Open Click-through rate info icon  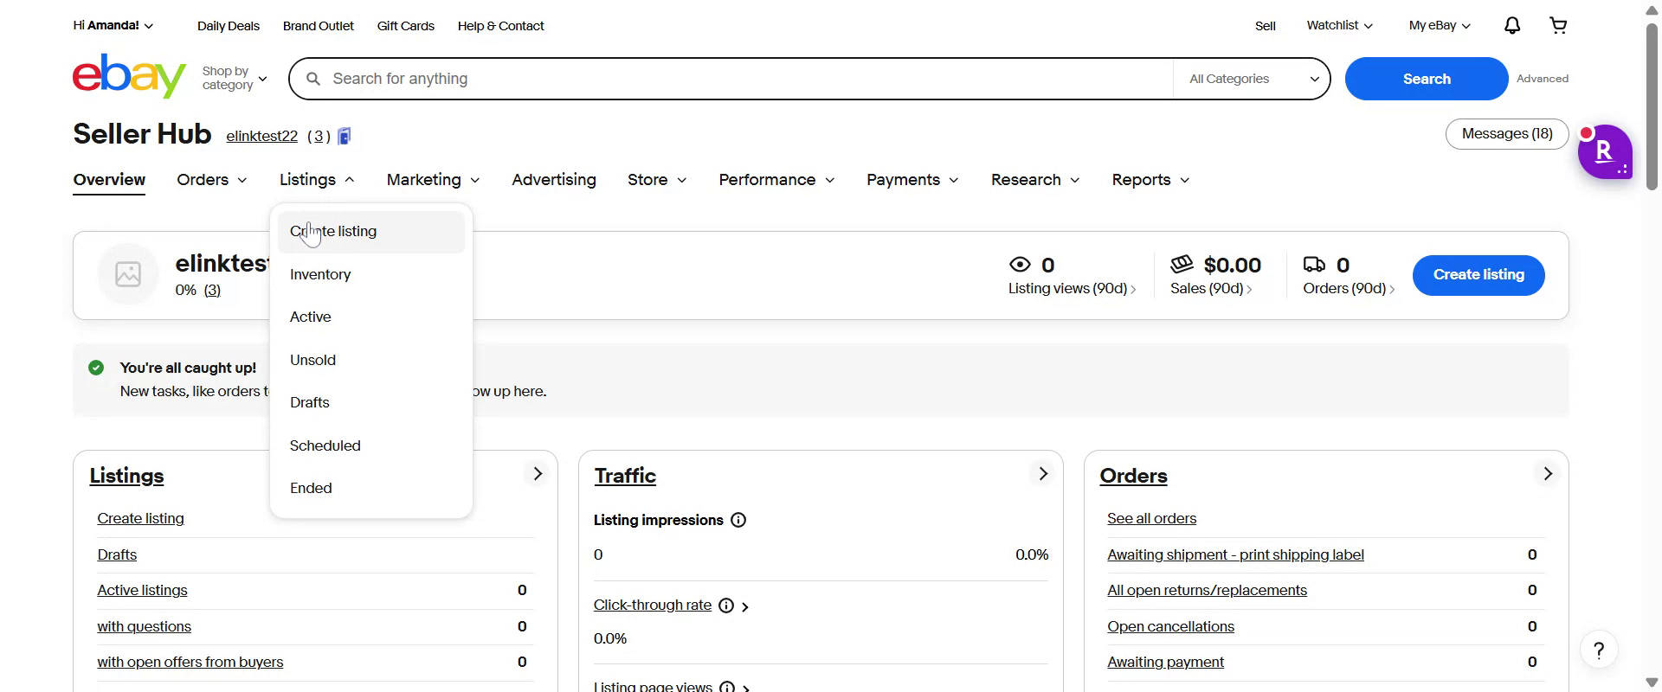[x=726, y=605]
